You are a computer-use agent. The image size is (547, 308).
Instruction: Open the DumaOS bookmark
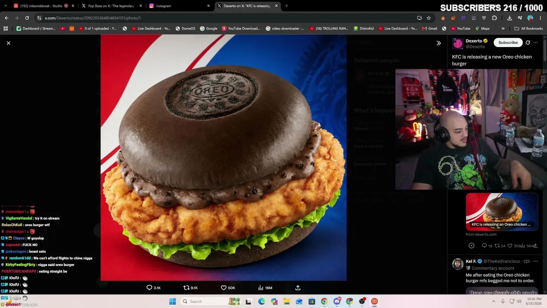tap(185, 29)
